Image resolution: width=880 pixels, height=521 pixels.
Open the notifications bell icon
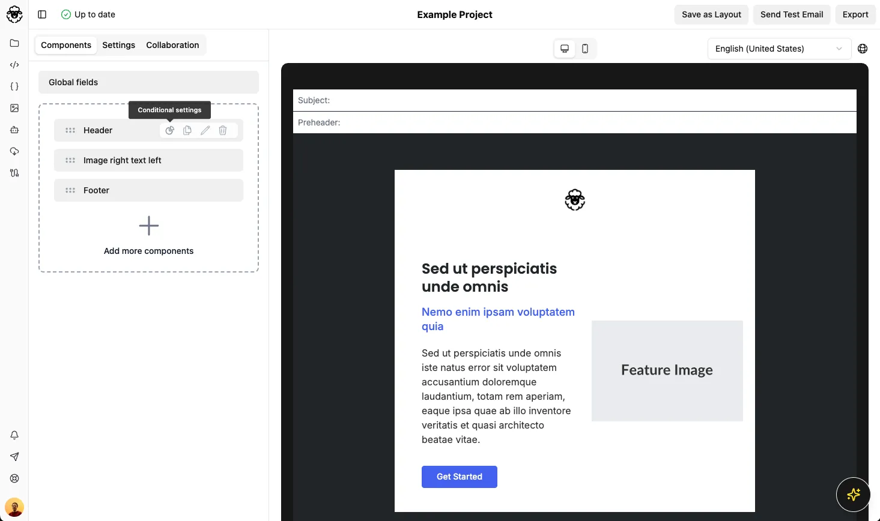click(14, 435)
